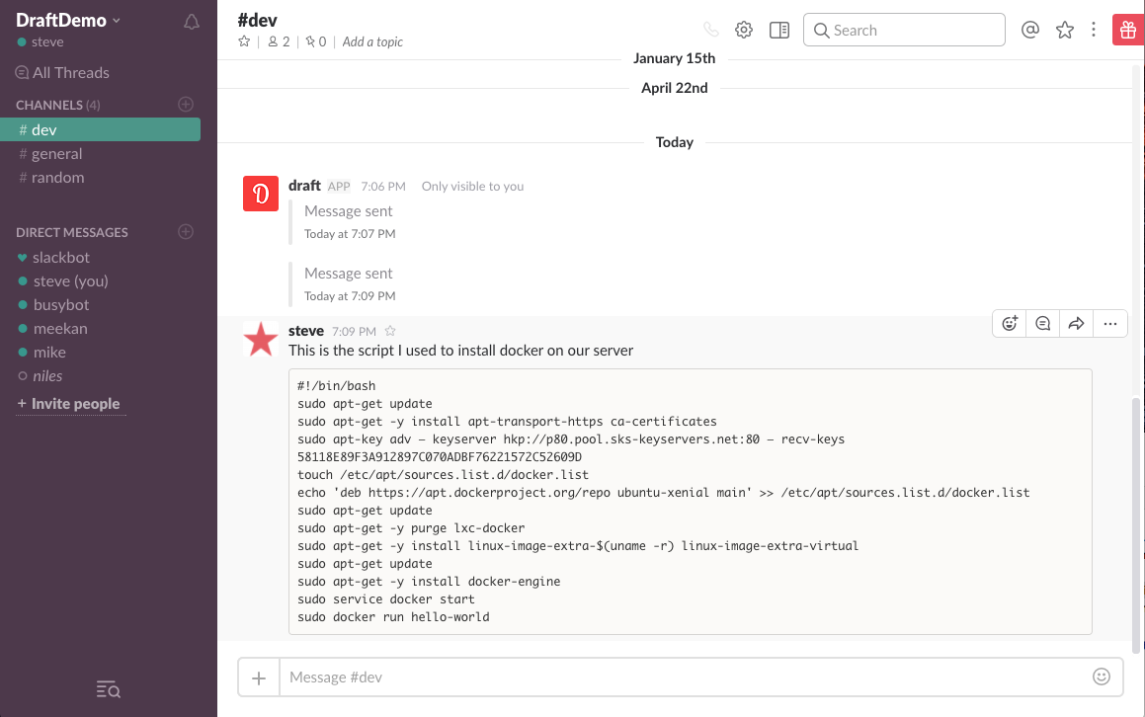Open more actions for steve's message

point(1110,323)
